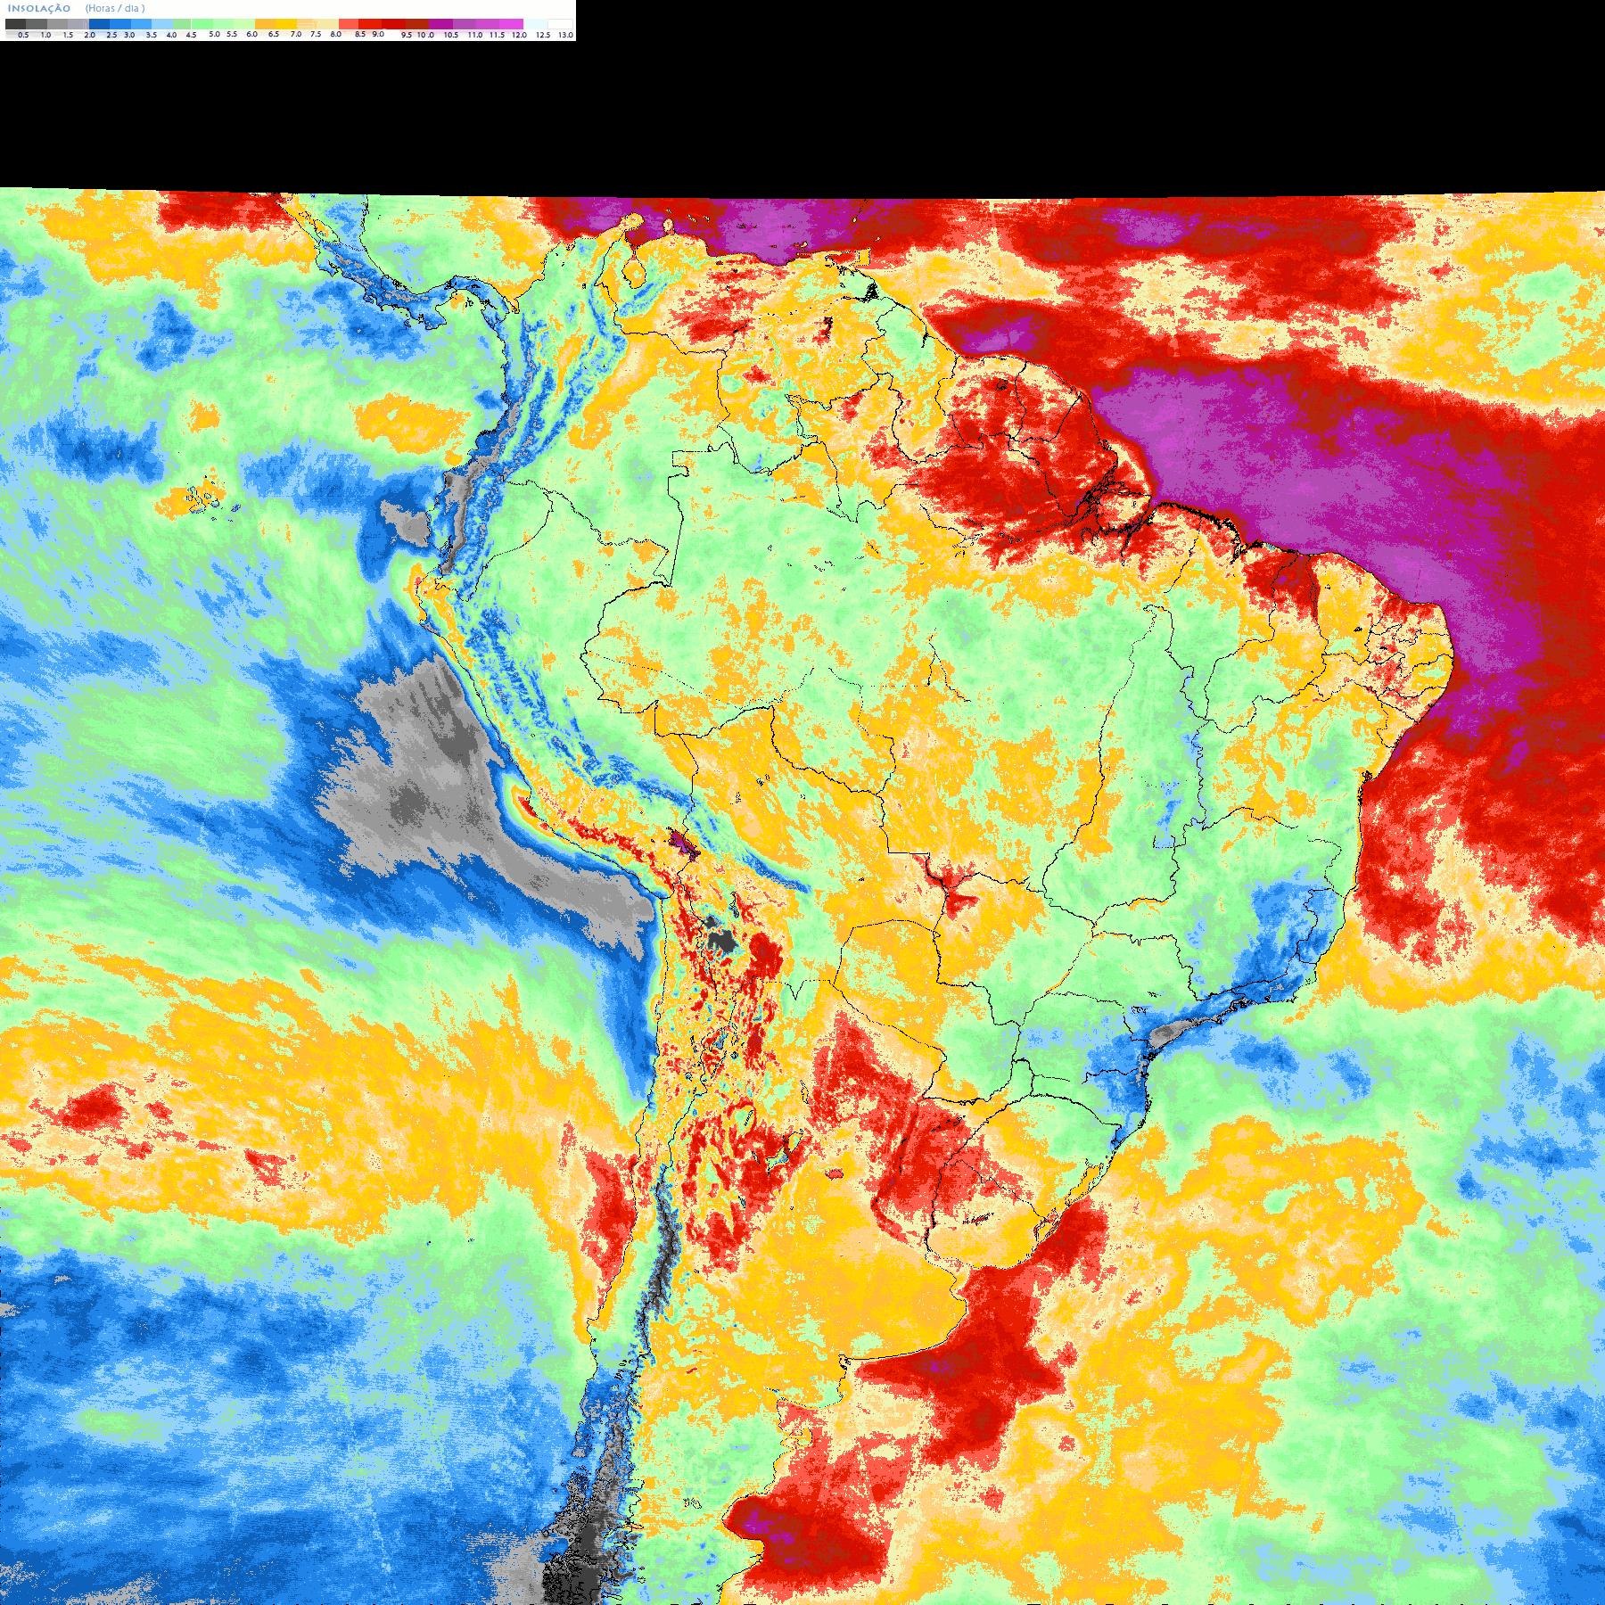Click the '(Horas / dia)' units label
The height and width of the screenshot is (1605, 1605).
coord(115,8)
